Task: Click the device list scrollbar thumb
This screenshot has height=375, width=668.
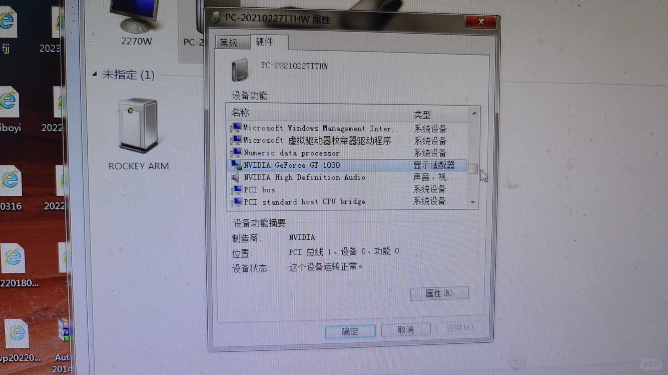Action: [x=472, y=169]
